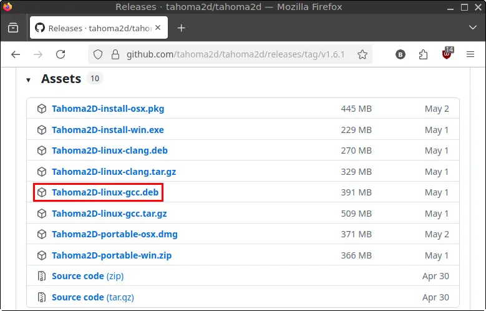Click package icon beside Tahoma2D-portable-win.zip
486x311 pixels.
click(x=42, y=255)
